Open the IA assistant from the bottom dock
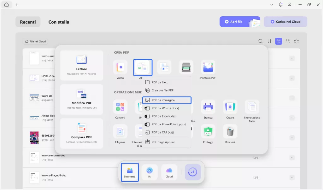The width and height of the screenshot is (323, 190). pos(150,172)
